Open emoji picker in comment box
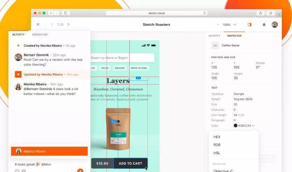The image size is (292, 172). [x=17, y=171]
